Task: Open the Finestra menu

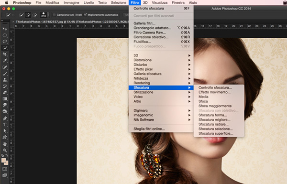Action: [x=178, y=3]
